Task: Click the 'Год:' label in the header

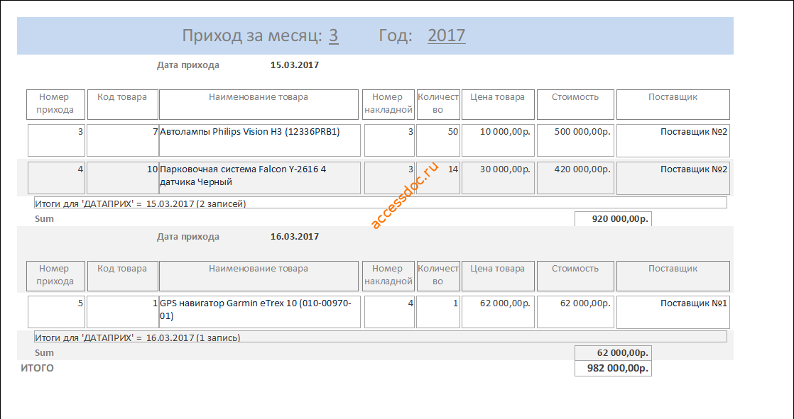Action: pos(396,35)
